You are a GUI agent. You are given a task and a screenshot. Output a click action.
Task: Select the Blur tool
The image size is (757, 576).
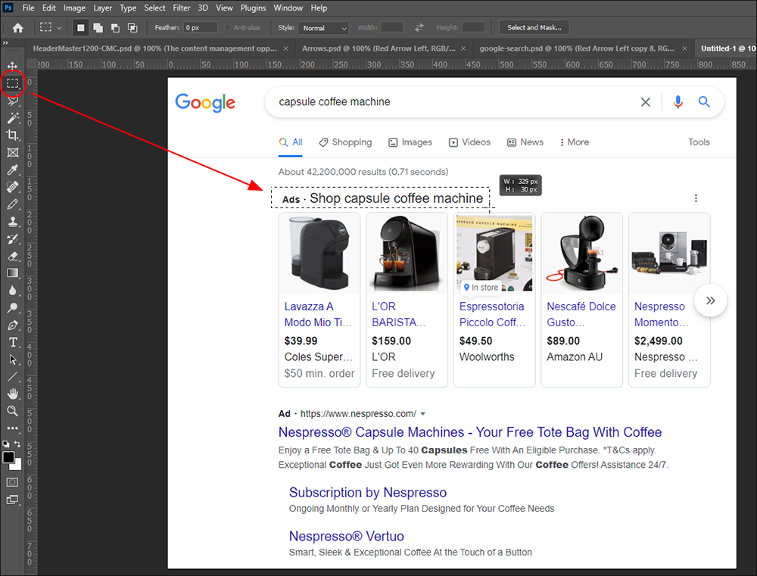[x=13, y=291]
